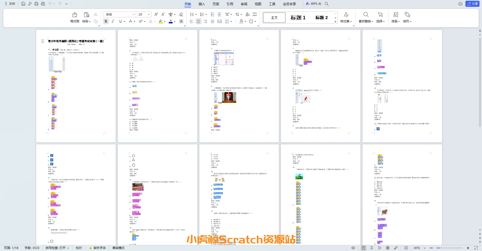Screen dimensions: 482x251
Task: Click the Sort (A-Z) icon
Action: [x=248, y=14]
